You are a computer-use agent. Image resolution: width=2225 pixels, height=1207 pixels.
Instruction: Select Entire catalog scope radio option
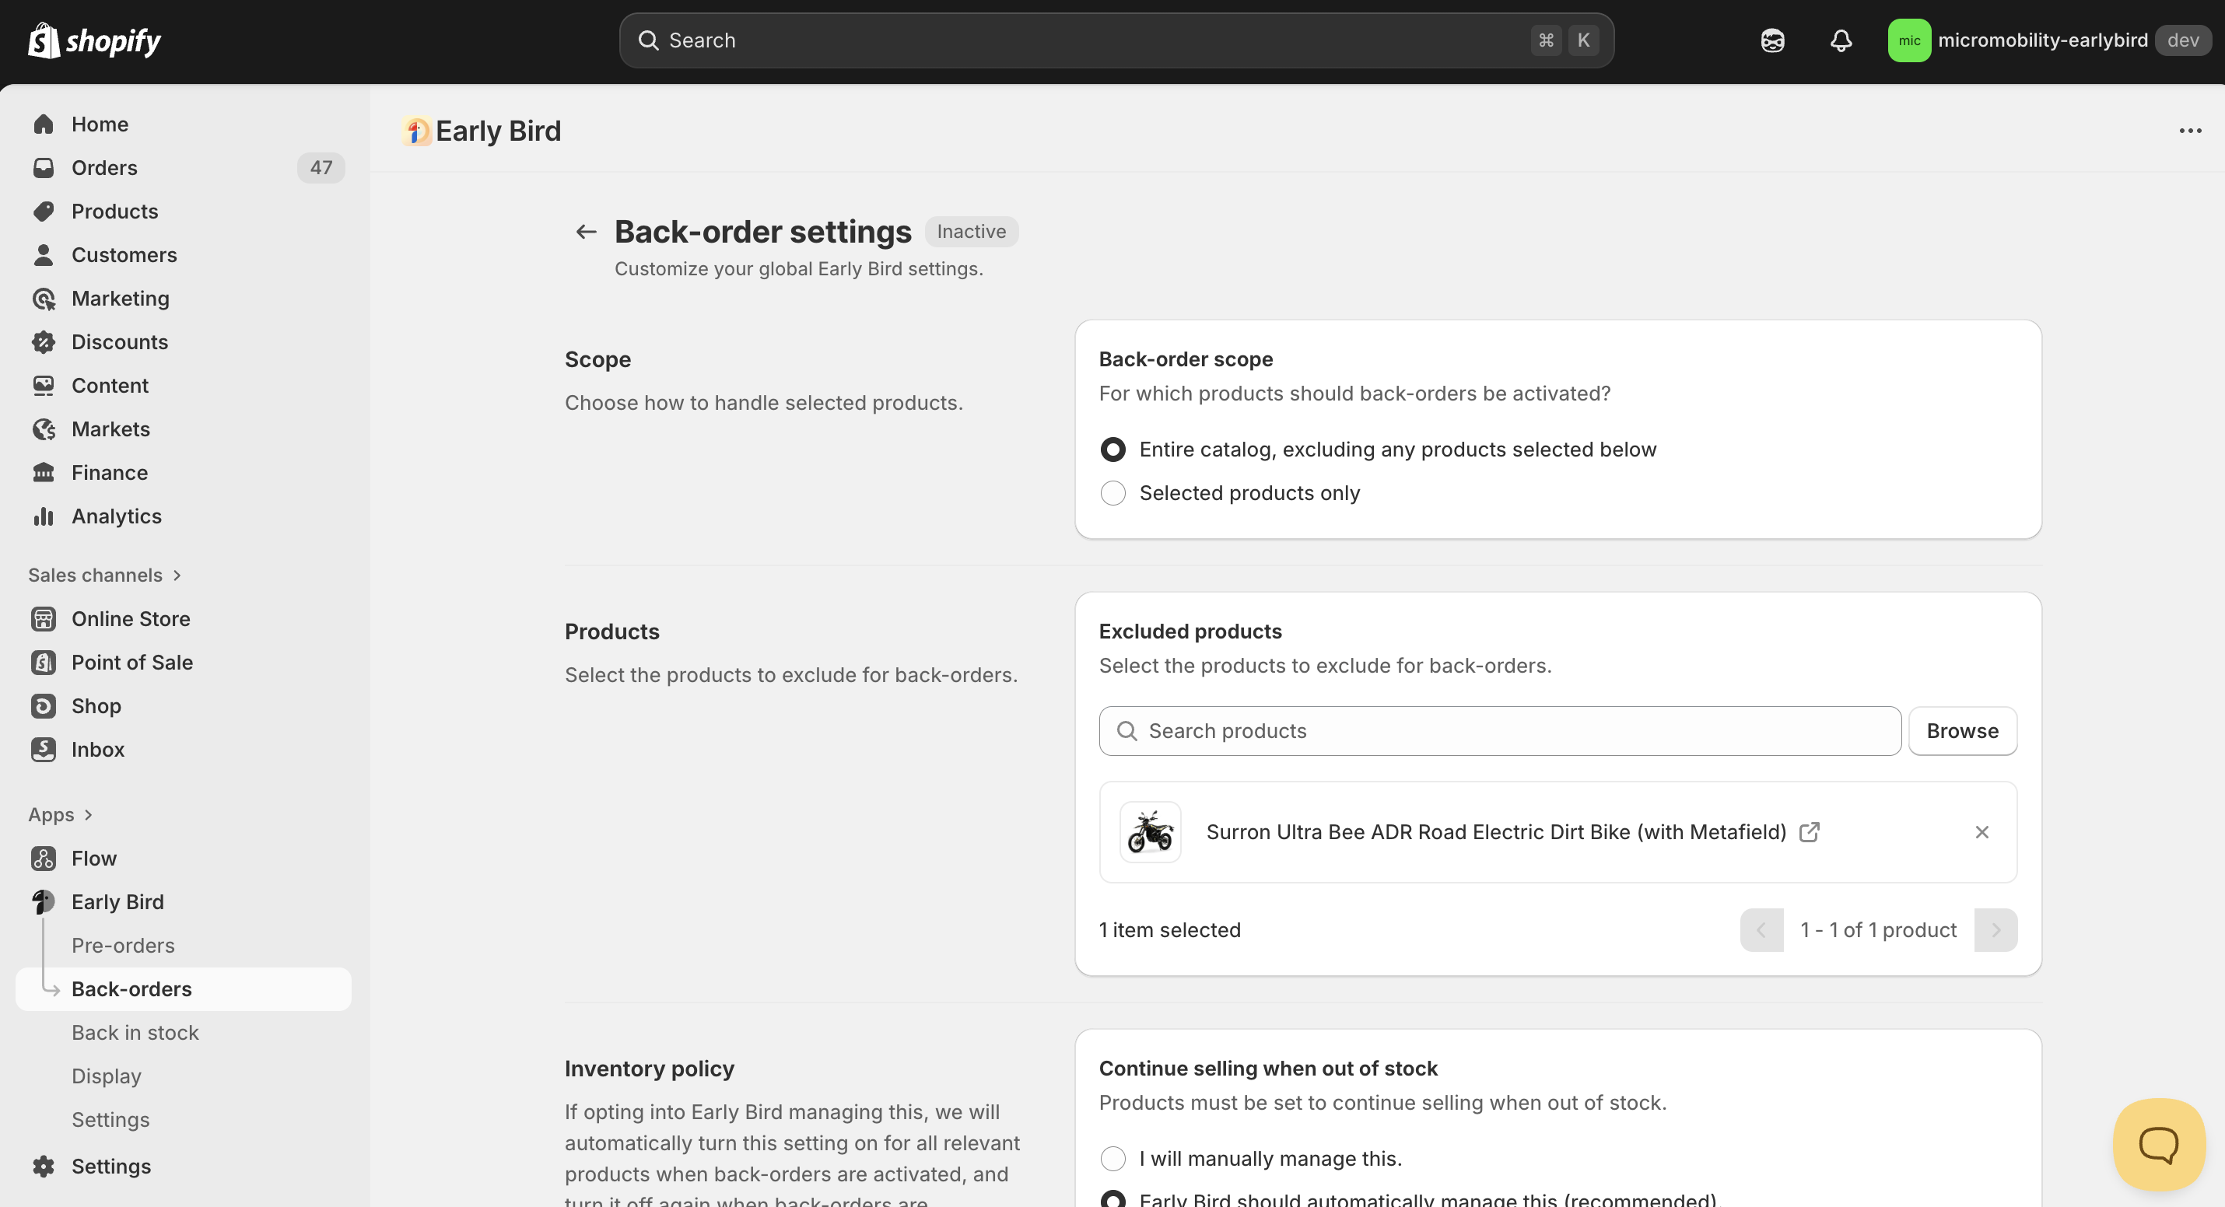[x=1112, y=449]
